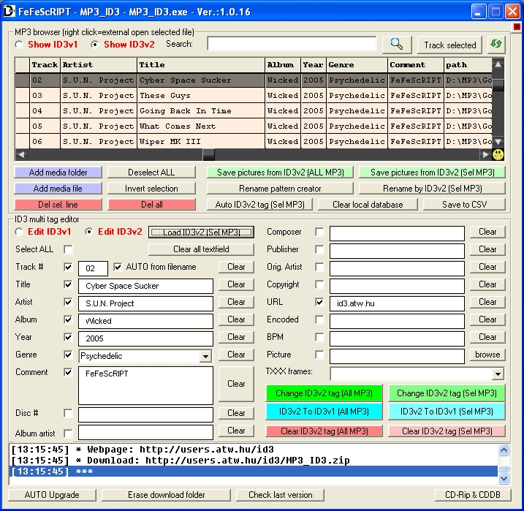Click the Album artist input field

(x=145, y=432)
